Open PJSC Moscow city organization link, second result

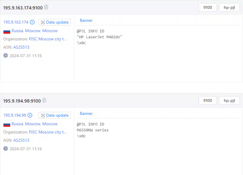tap(48, 132)
